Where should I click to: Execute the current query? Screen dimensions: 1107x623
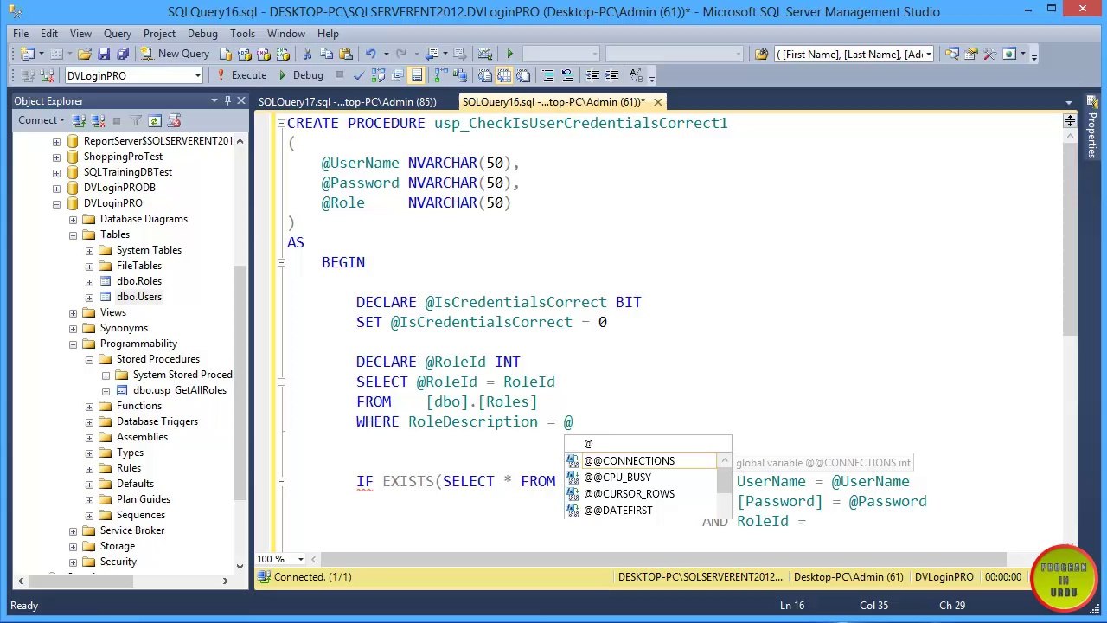click(240, 75)
